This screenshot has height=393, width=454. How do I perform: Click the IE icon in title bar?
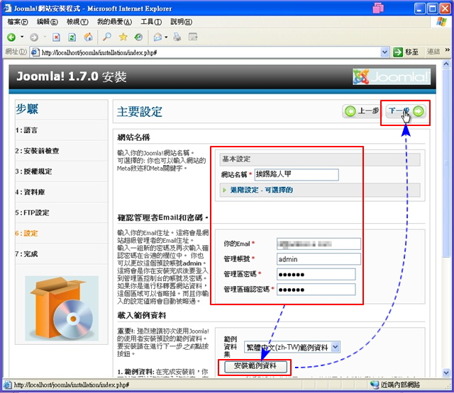(8, 8)
